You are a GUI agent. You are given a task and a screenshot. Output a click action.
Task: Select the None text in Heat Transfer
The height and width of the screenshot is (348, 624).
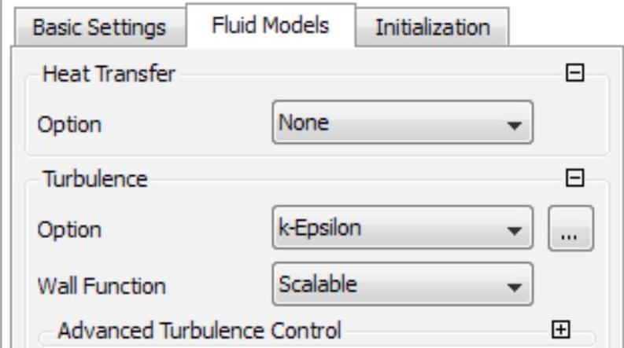coord(304,123)
